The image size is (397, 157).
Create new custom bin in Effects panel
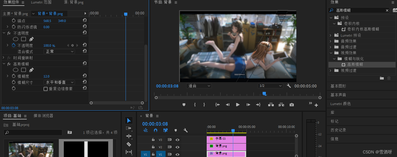click(382, 78)
